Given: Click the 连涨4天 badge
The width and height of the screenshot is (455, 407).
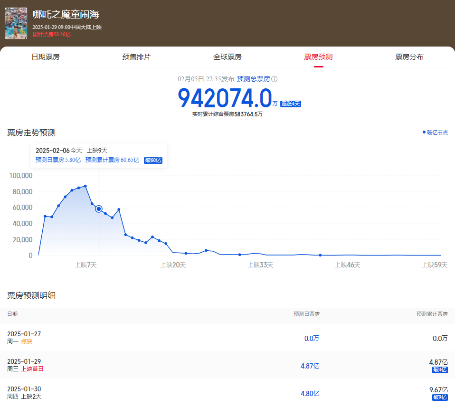Looking at the screenshot, I should click(x=290, y=104).
